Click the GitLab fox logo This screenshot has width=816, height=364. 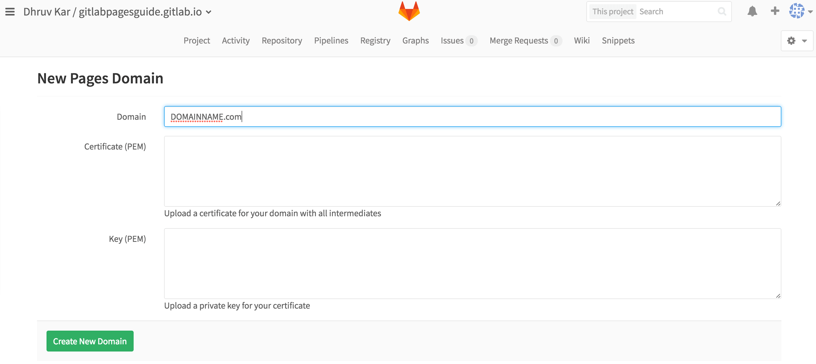coord(409,11)
